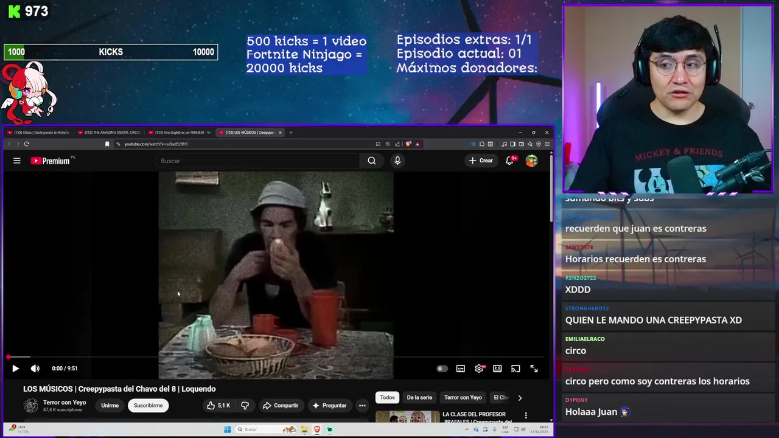Image resolution: width=779 pixels, height=438 pixels.
Task: Open options for La Clase del Profesor video
Action: click(x=526, y=415)
